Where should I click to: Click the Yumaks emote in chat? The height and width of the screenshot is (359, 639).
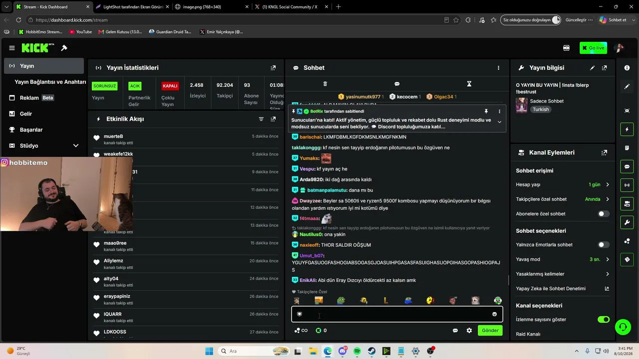click(326, 159)
